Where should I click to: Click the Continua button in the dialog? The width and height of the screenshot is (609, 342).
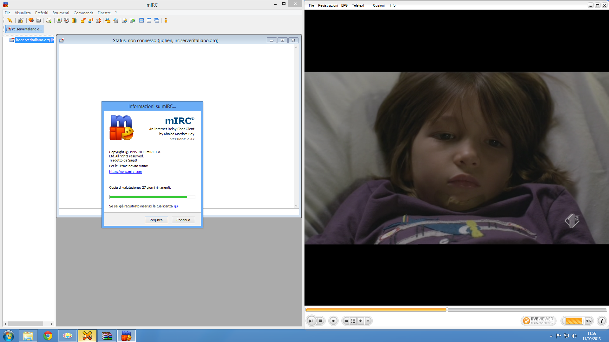click(183, 220)
